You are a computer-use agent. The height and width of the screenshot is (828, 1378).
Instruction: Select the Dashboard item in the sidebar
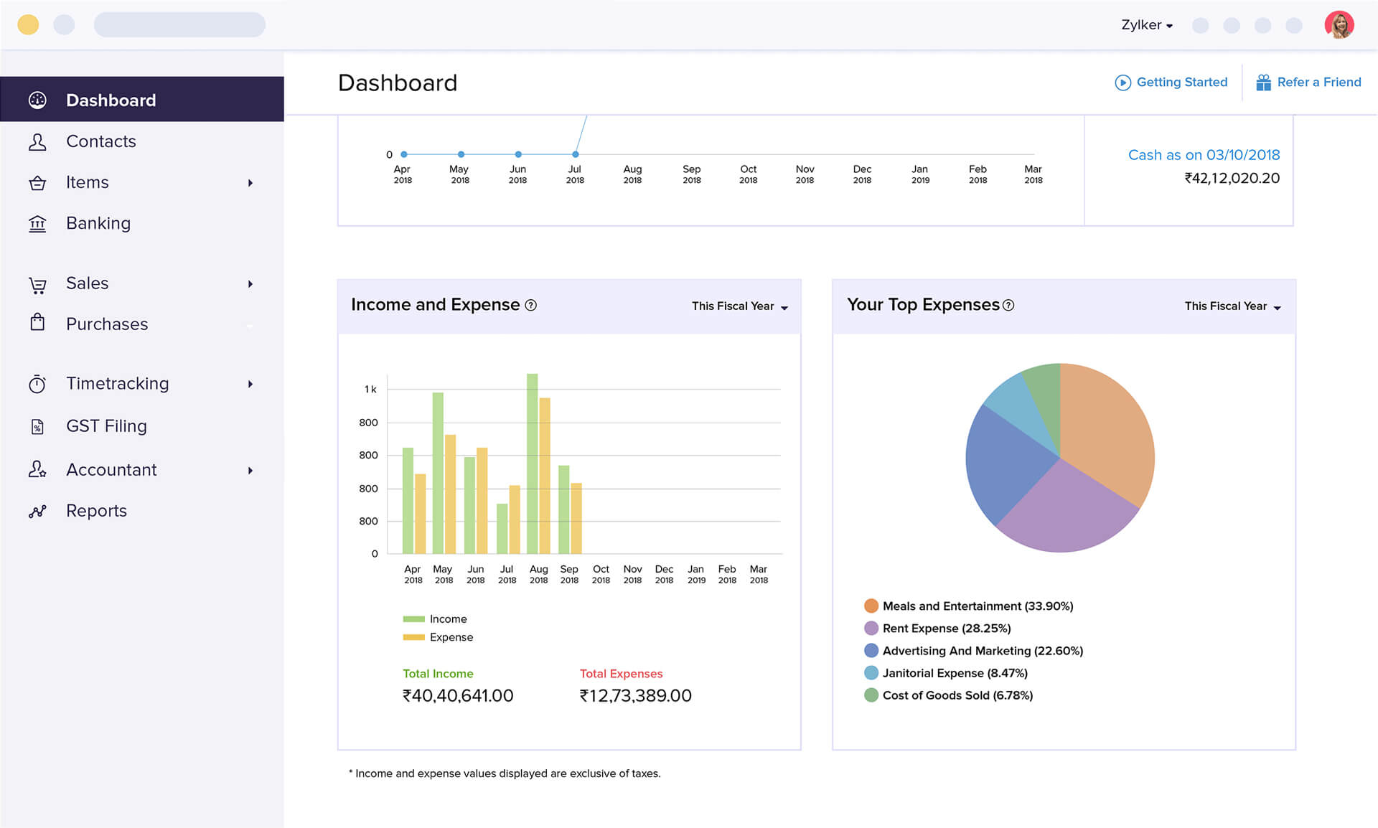point(111,100)
